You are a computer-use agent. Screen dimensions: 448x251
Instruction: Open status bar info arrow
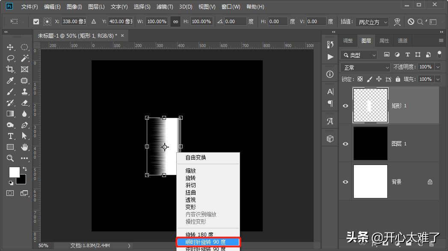click(x=129, y=245)
